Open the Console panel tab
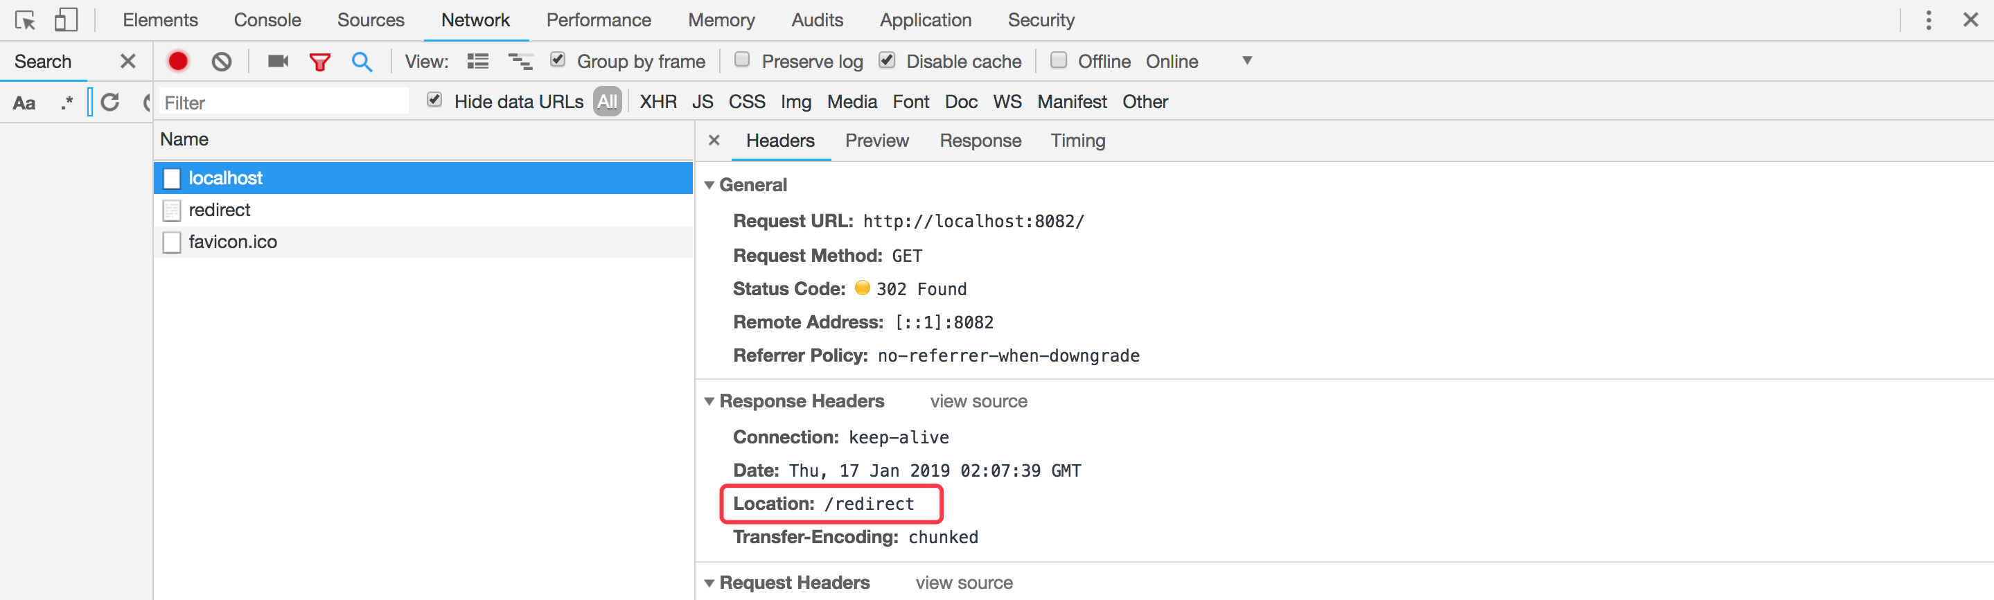 267,20
